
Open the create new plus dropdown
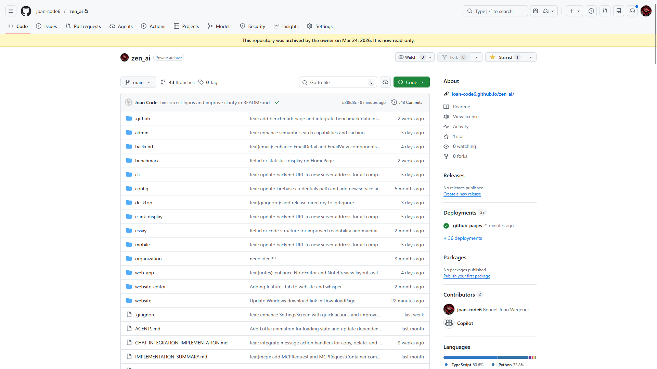click(574, 11)
